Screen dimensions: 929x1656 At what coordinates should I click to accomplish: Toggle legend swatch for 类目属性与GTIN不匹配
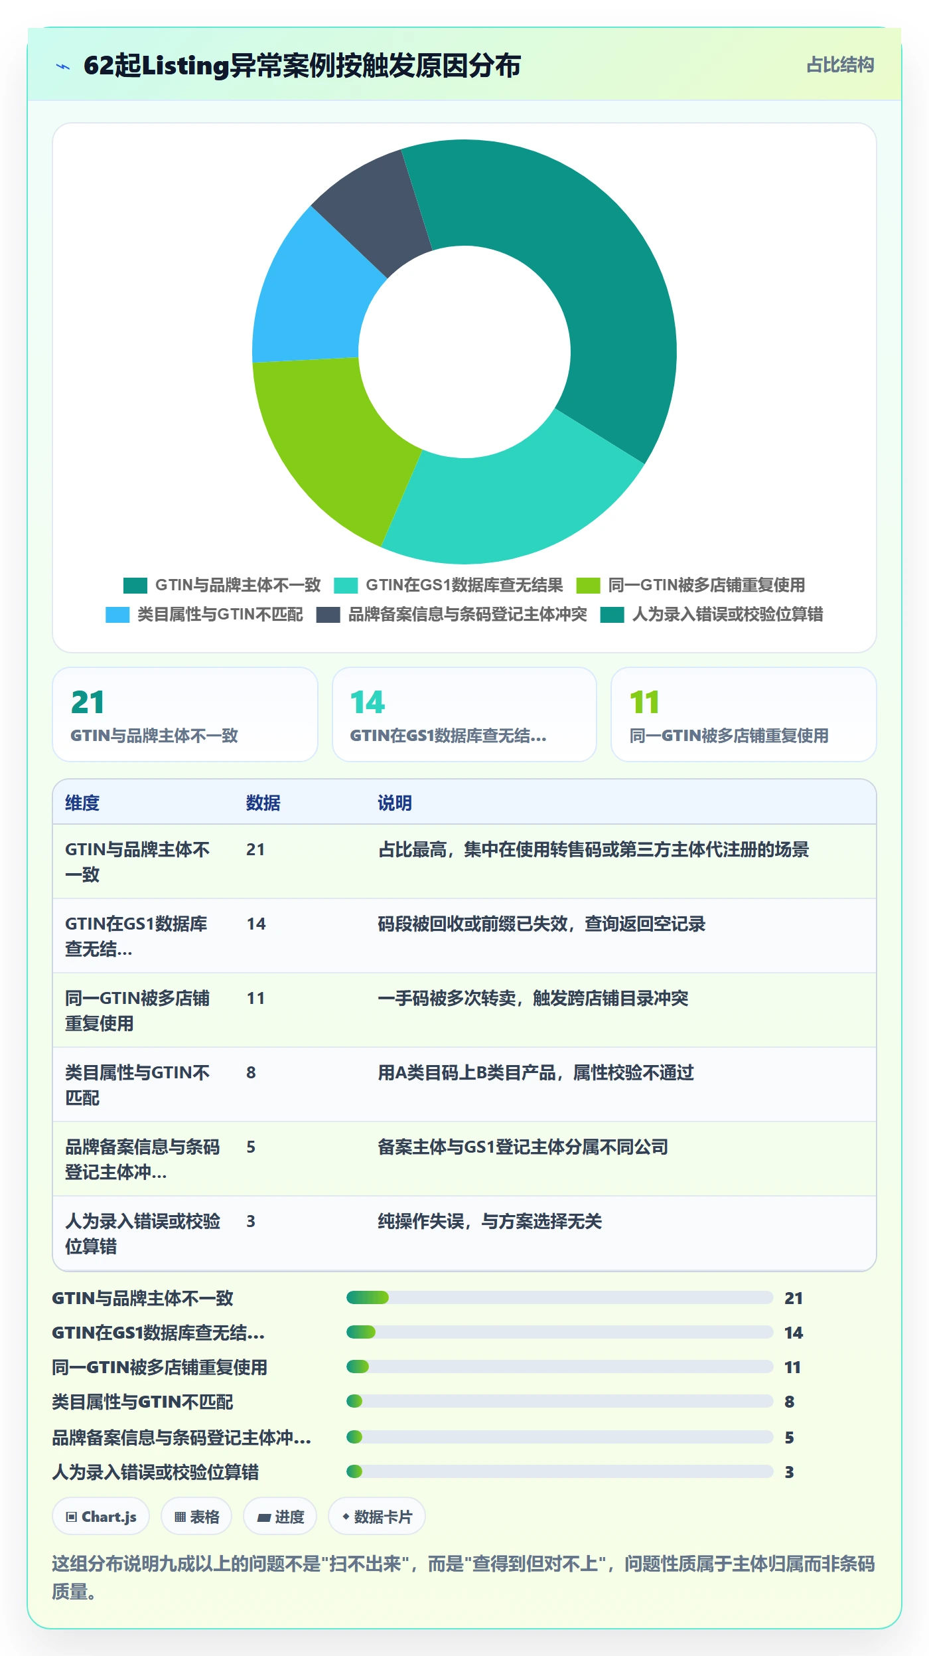click(x=117, y=615)
